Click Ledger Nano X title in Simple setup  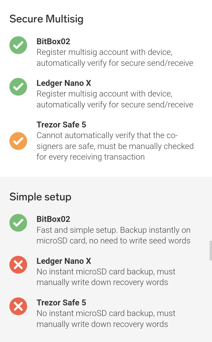[64, 261]
